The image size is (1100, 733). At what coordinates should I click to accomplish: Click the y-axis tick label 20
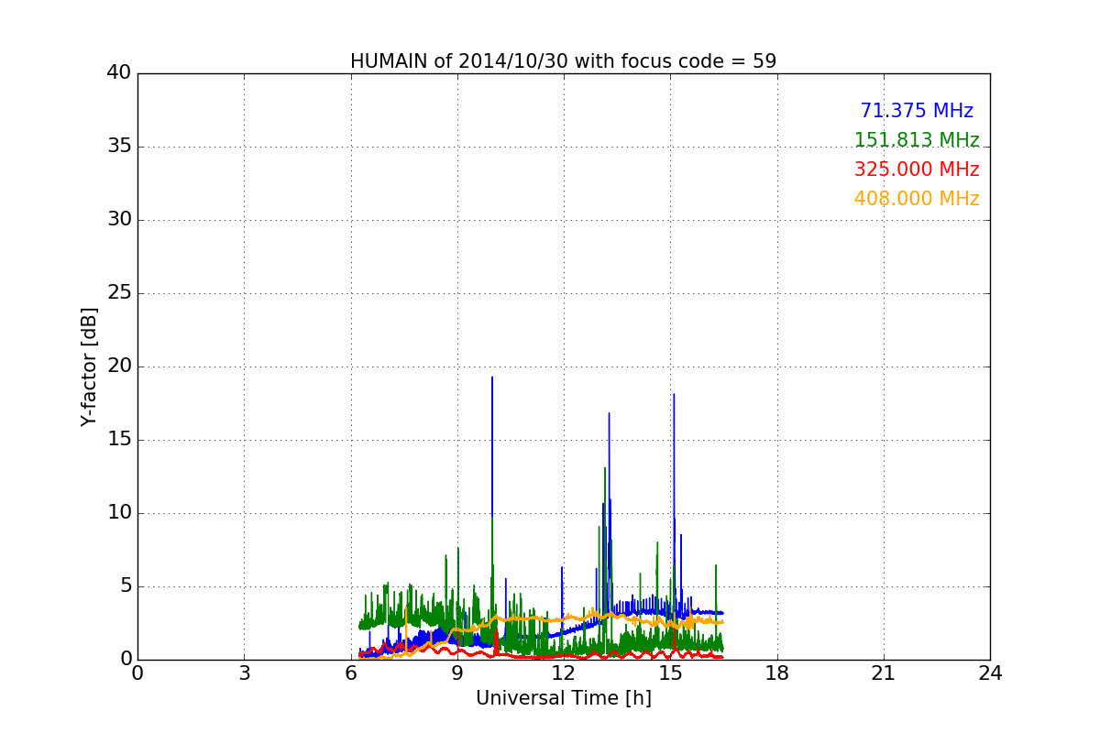pyautogui.click(x=118, y=366)
